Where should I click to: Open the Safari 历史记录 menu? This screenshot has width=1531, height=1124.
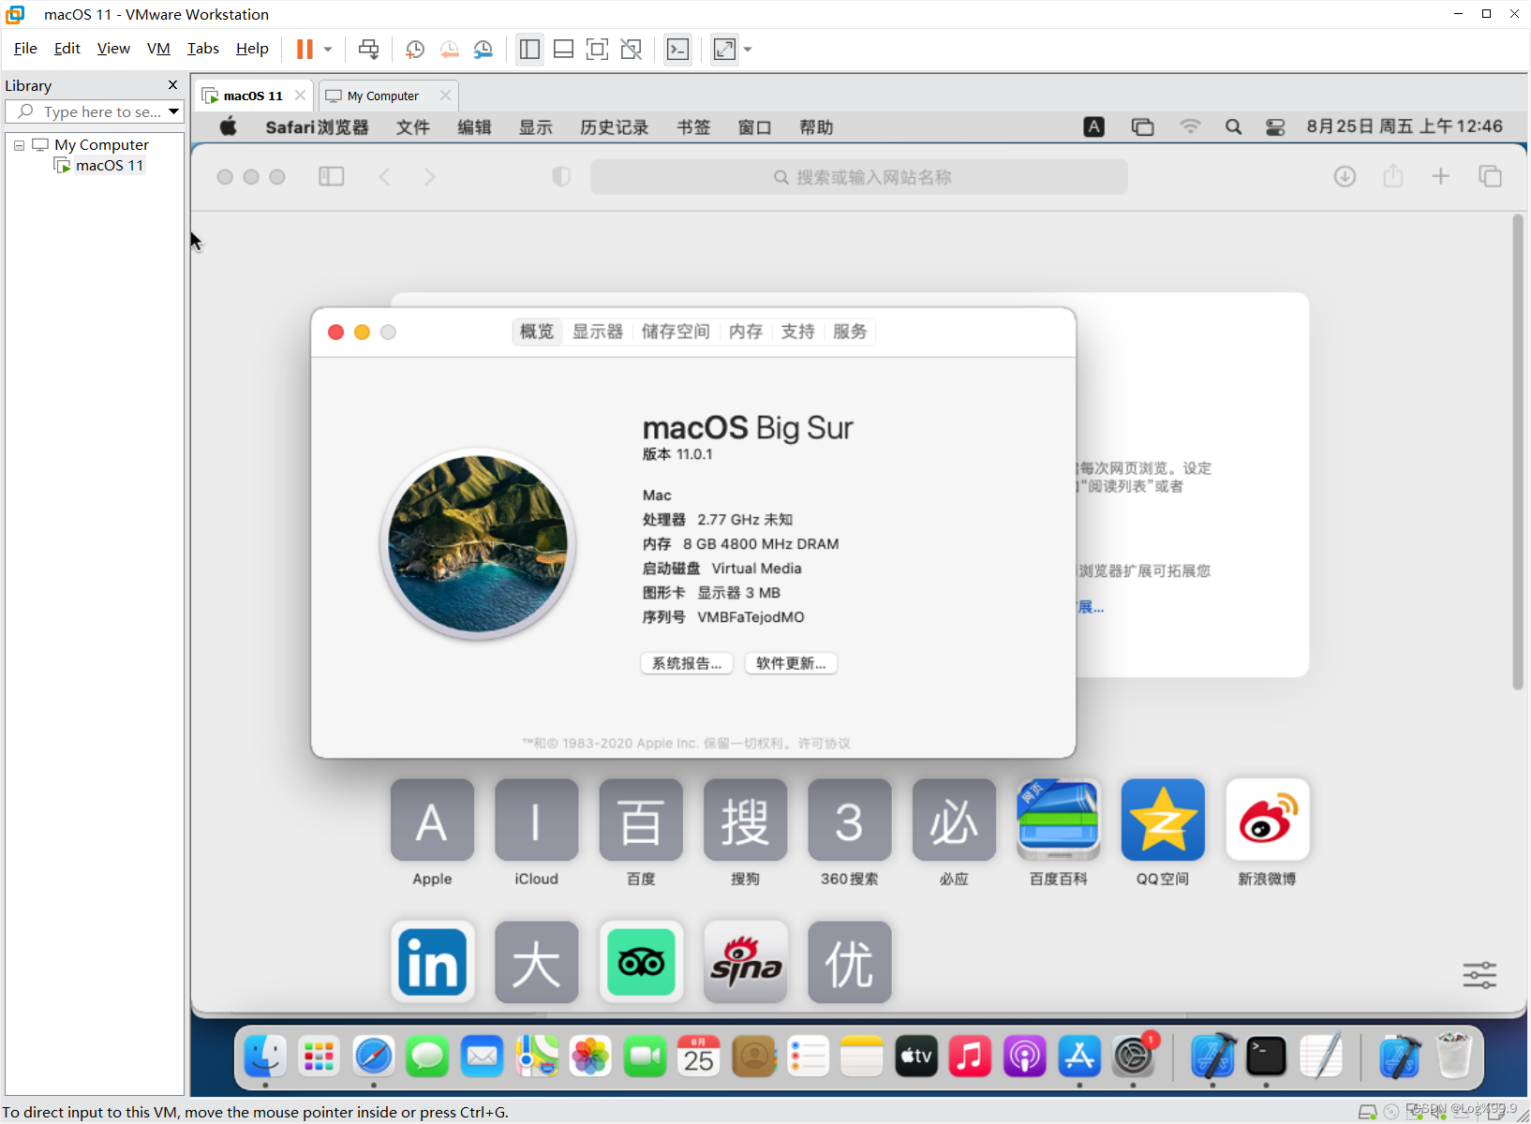point(614,126)
